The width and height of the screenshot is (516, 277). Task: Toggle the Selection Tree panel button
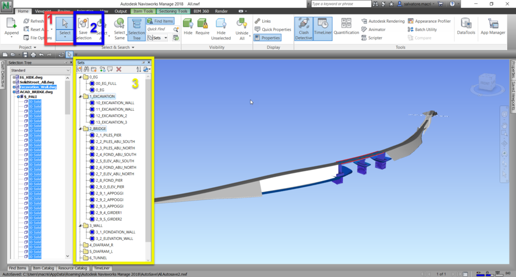(x=136, y=29)
